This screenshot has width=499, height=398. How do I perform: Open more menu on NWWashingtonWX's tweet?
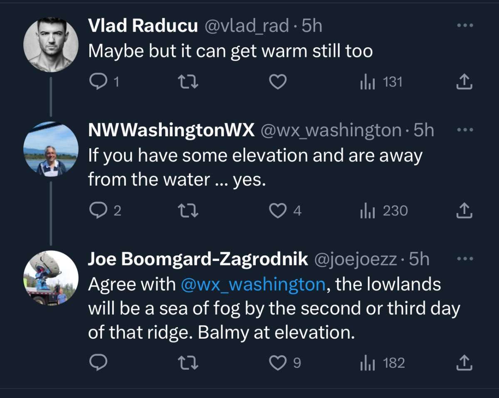(464, 130)
